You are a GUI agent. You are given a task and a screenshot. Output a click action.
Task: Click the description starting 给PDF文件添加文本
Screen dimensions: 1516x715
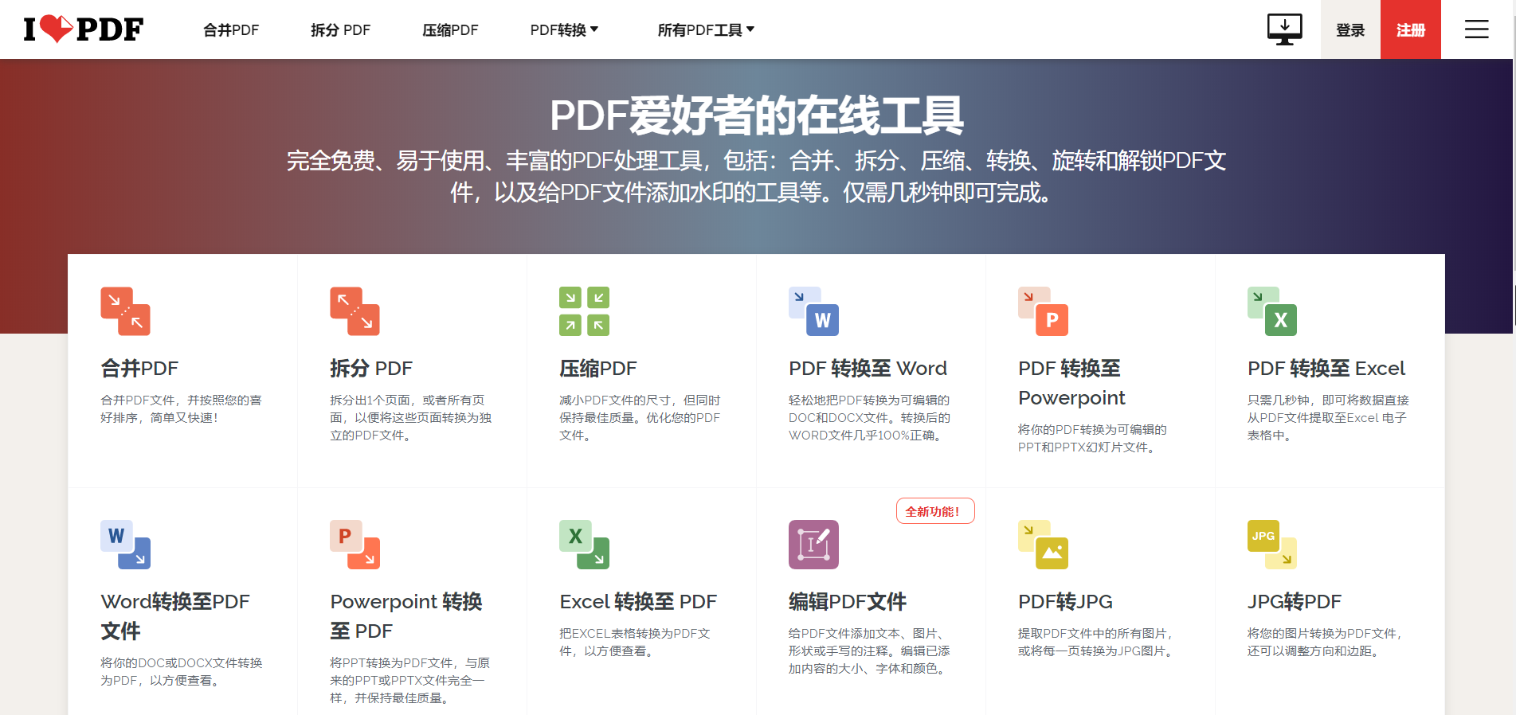click(870, 651)
